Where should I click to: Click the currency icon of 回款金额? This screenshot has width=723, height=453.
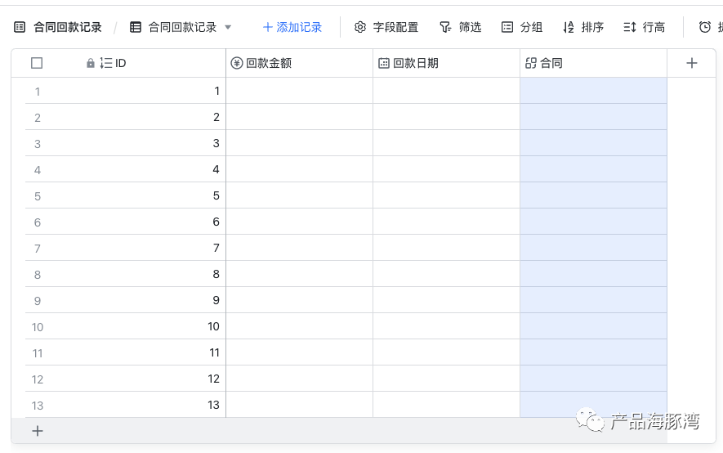(x=237, y=63)
